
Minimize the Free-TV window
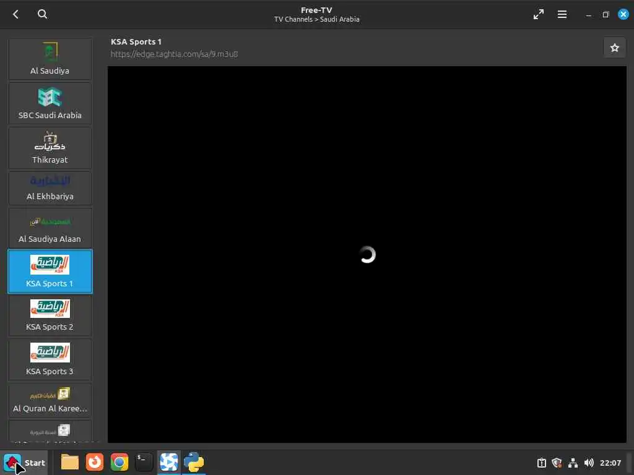tap(589, 15)
